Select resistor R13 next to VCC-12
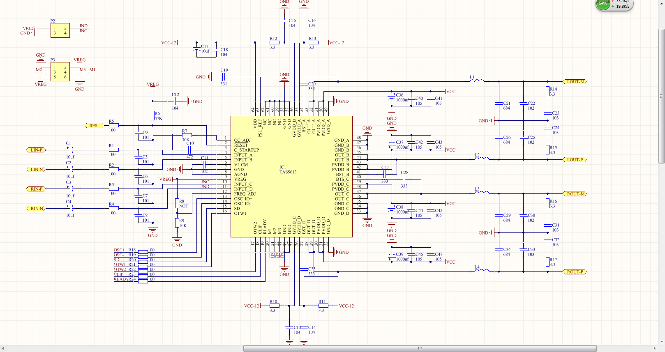Image resolution: width=665 pixels, height=352 pixels. pyautogui.click(x=314, y=42)
